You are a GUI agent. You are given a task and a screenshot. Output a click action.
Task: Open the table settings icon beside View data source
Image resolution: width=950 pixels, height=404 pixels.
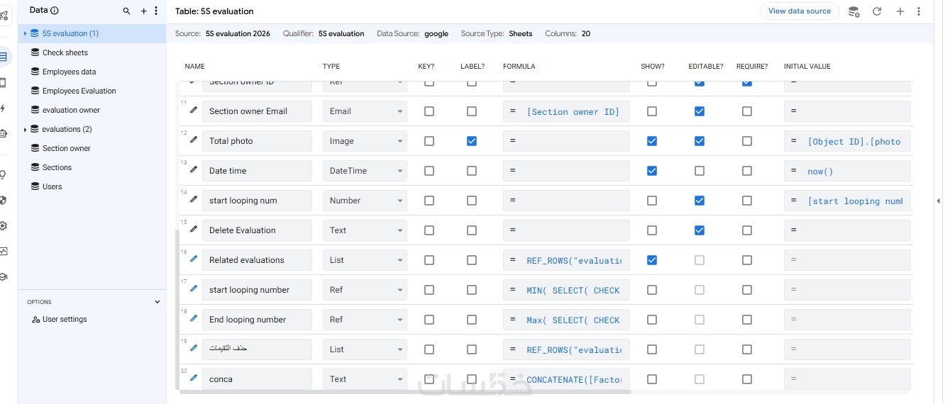(854, 11)
